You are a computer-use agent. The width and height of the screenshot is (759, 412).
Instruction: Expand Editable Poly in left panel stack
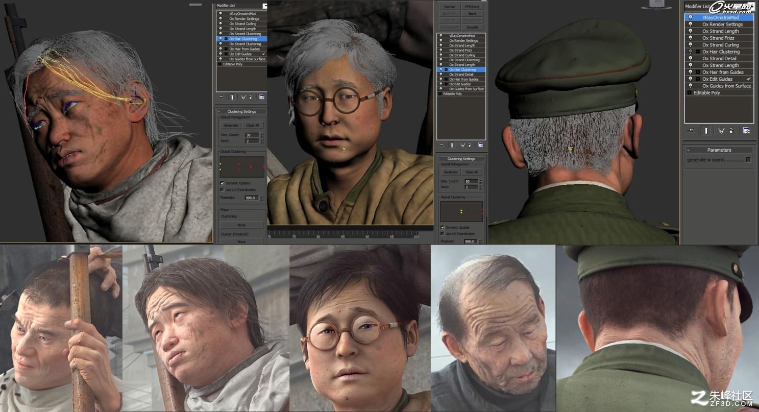click(220, 64)
